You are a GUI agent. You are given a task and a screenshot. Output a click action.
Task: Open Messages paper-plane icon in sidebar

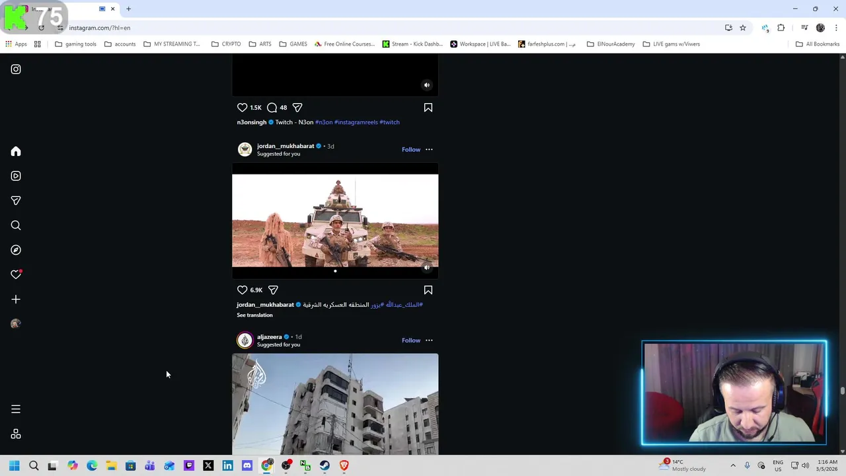click(x=16, y=200)
